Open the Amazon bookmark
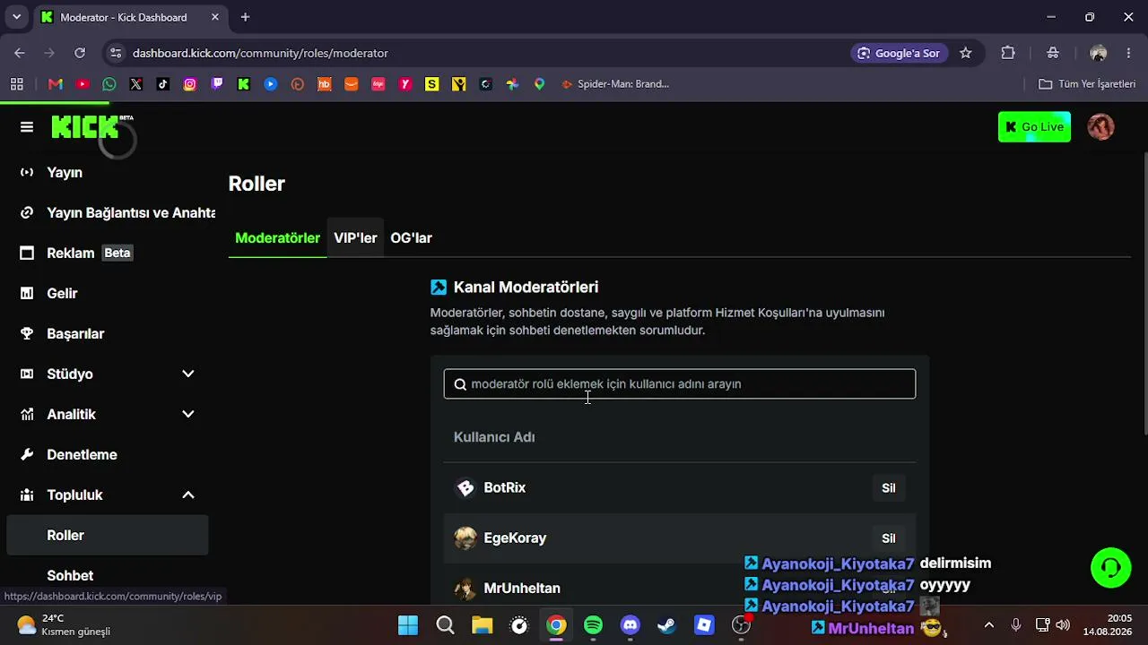The width and height of the screenshot is (1148, 645). pyautogui.click(x=352, y=84)
